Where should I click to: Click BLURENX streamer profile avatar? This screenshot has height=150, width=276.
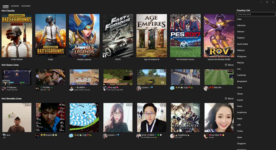tap(71, 88)
